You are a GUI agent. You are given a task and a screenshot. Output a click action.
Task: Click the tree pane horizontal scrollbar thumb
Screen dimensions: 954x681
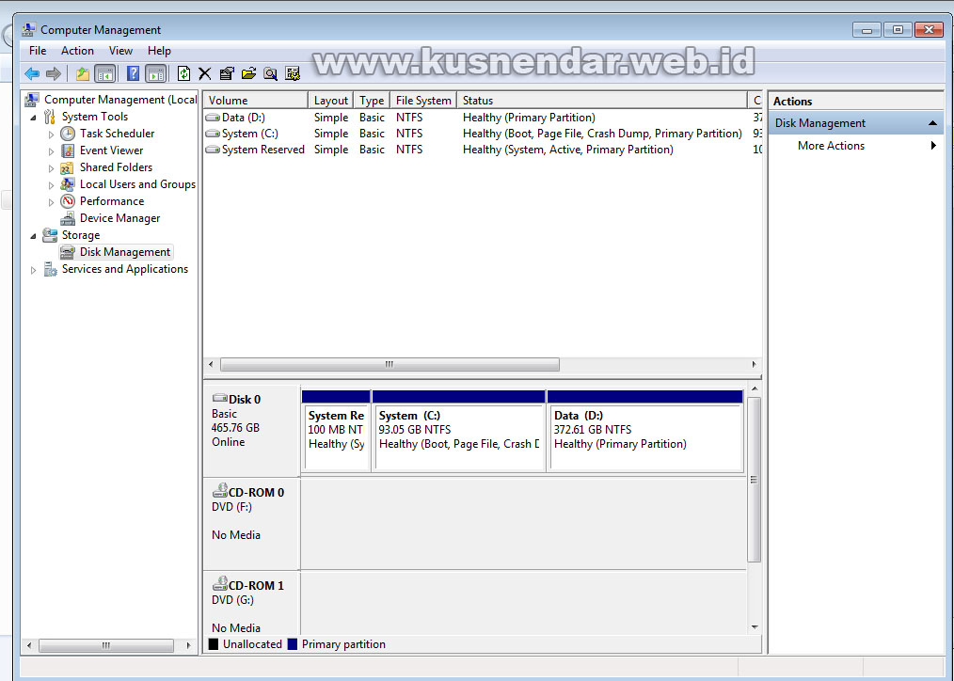coord(106,645)
